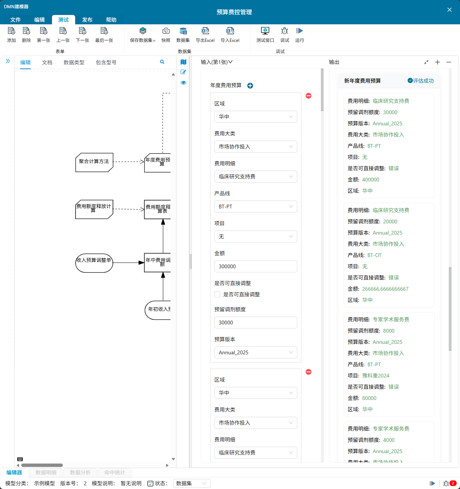Click the blue plus beside 年度费用预算

(x=250, y=86)
